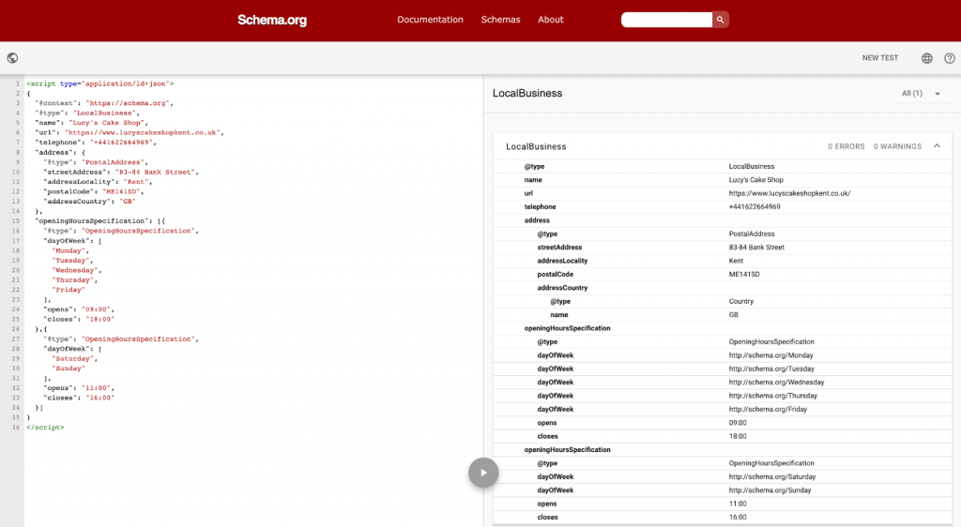Click the "postalCode" code line in editor
Viewport: 961px width, 527px height.
(x=93, y=191)
